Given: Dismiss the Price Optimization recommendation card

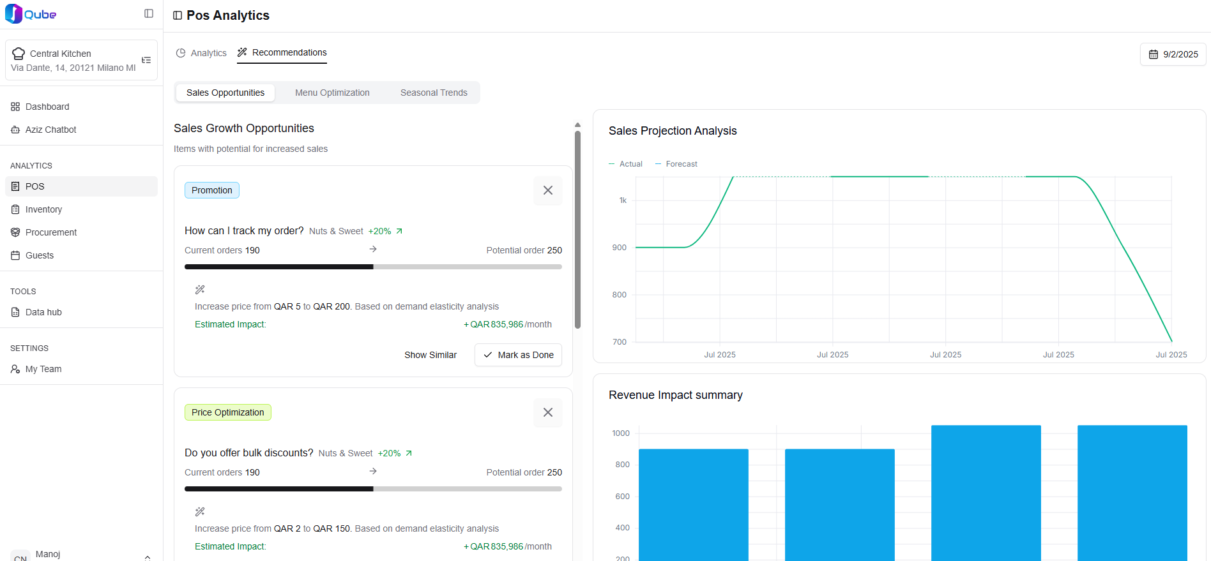Looking at the screenshot, I should (548, 412).
